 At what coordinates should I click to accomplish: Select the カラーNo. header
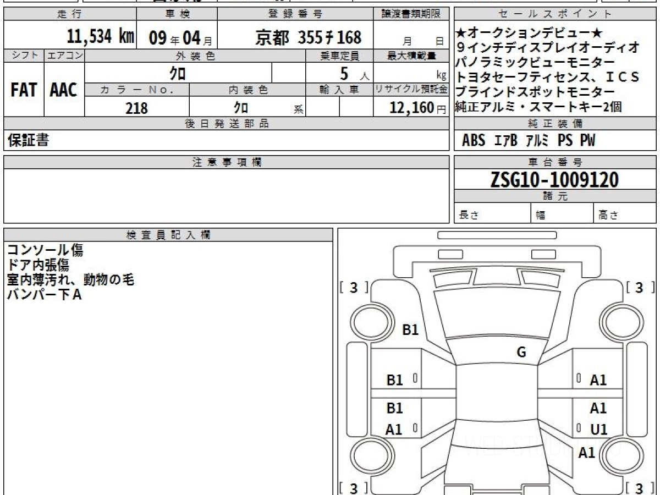pyautogui.click(x=137, y=90)
